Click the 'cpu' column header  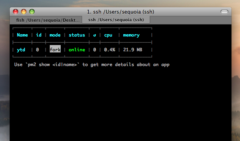(108, 35)
